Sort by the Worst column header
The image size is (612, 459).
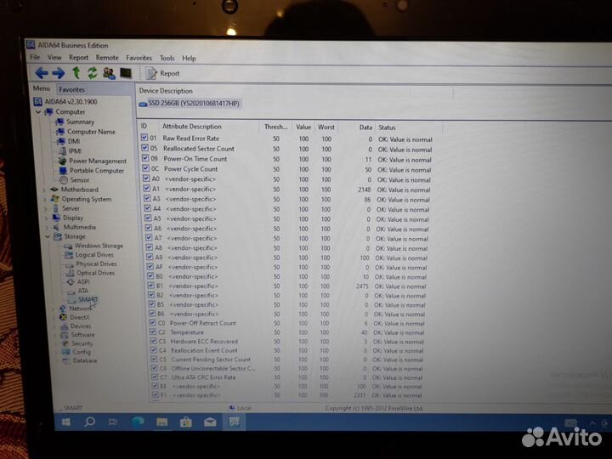[326, 127]
